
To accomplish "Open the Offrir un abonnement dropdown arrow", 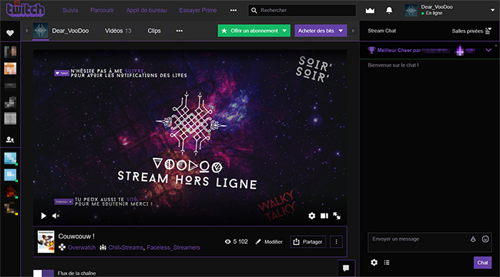I will (284, 31).
